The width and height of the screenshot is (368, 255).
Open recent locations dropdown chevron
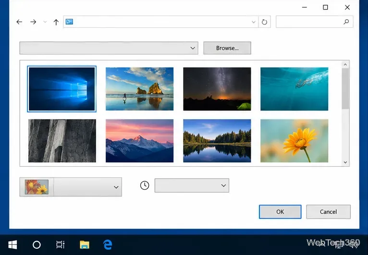45,22
